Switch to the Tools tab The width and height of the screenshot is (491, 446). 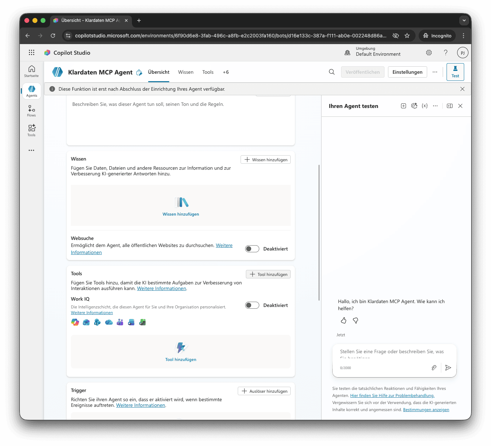coord(208,72)
